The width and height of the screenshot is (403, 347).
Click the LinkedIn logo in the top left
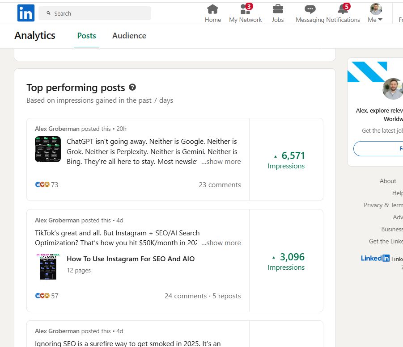pos(25,13)
